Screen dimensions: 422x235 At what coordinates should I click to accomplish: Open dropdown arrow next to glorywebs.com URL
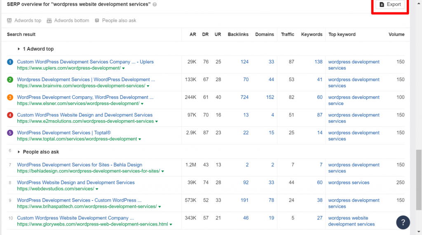tap(171, 225)
